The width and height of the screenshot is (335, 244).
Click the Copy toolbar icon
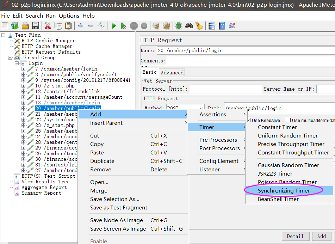[58, 26]
